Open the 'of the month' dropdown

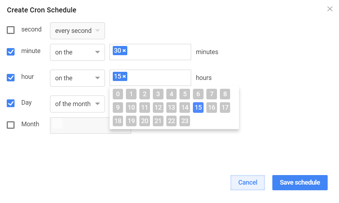tap(77, 104)
